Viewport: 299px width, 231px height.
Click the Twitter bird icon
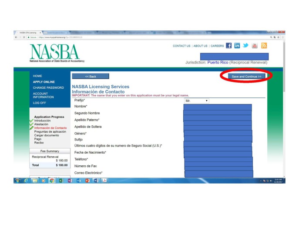pos(246,46)
